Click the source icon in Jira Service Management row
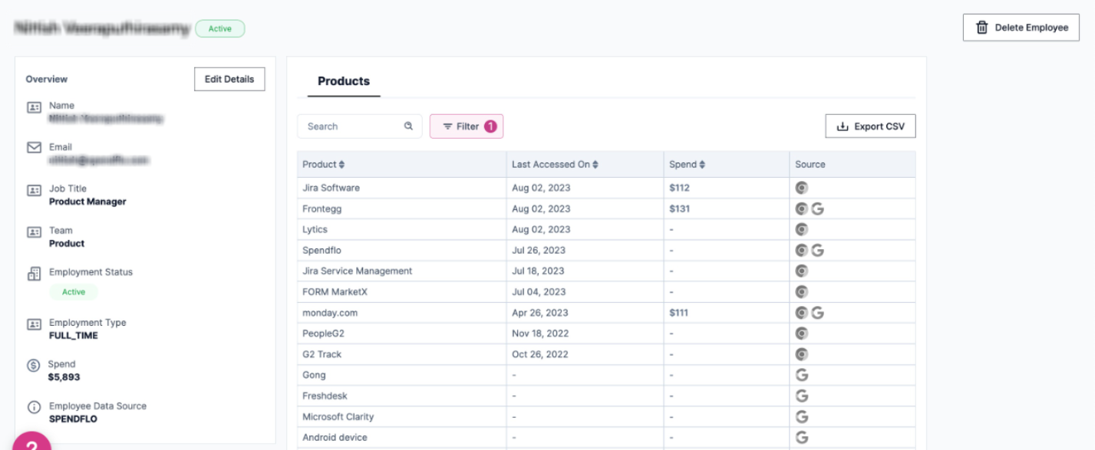Viewport: 1095px width, 450px height. tap(801, 271)
